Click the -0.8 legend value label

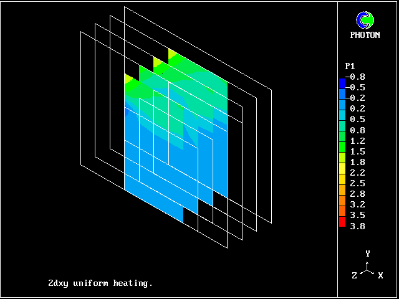click(x=356, y=77)
